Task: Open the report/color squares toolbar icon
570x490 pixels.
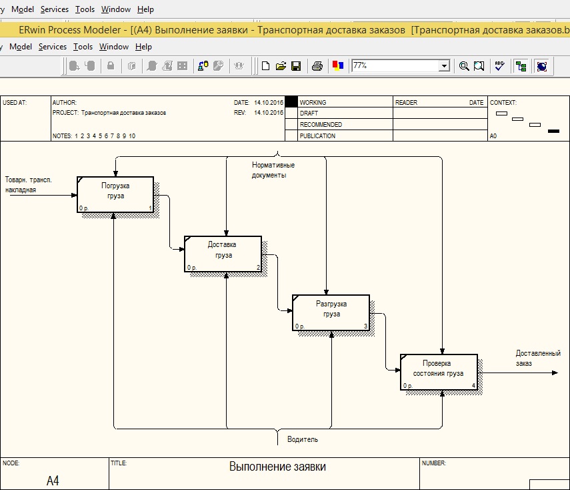Action: (338, 65)
